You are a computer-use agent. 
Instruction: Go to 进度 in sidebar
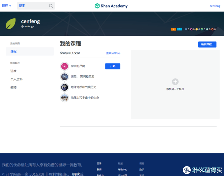point(14,71)
